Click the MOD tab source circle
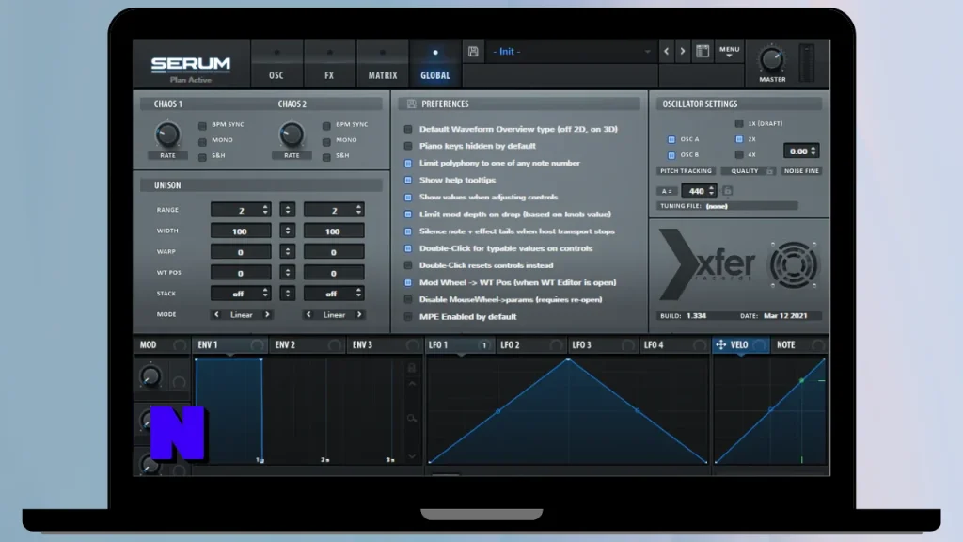 (x=179, y=345)
